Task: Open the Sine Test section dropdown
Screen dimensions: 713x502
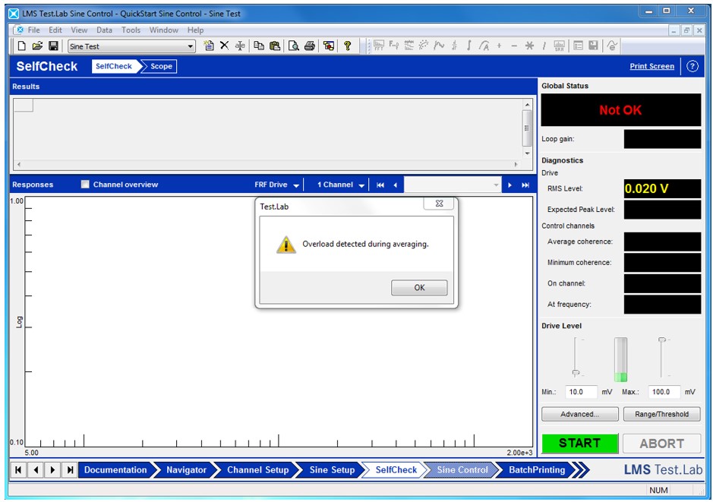Action: (x=191, y=47)
